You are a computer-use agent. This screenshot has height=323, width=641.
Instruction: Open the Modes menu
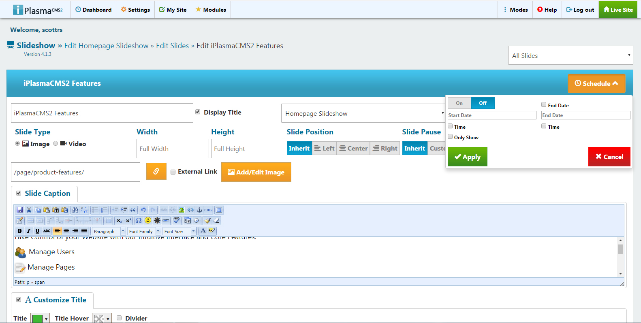click(x=515, y=10)
